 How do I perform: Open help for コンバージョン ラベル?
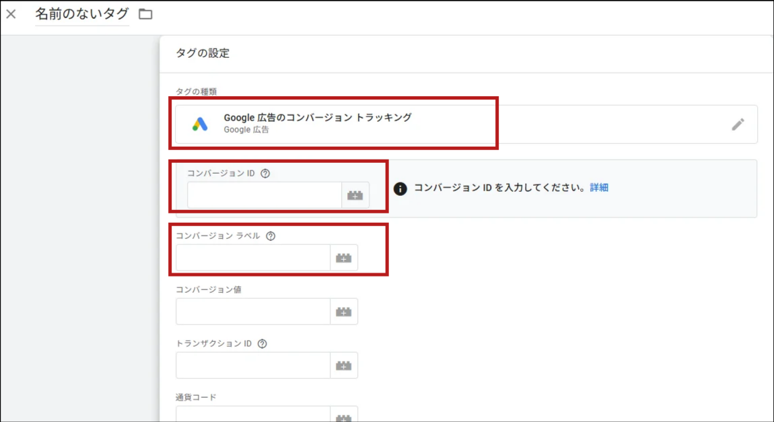pos(271,236)
